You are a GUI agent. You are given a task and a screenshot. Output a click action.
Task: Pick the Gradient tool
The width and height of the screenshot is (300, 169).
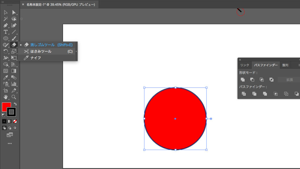tap(14, 71)
